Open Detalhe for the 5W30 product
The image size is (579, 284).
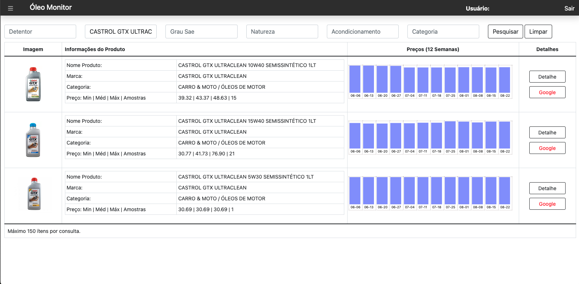(x=547, y=188)
